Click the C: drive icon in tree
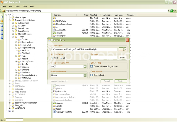The image size is (177, 122). tap(9, 15)
